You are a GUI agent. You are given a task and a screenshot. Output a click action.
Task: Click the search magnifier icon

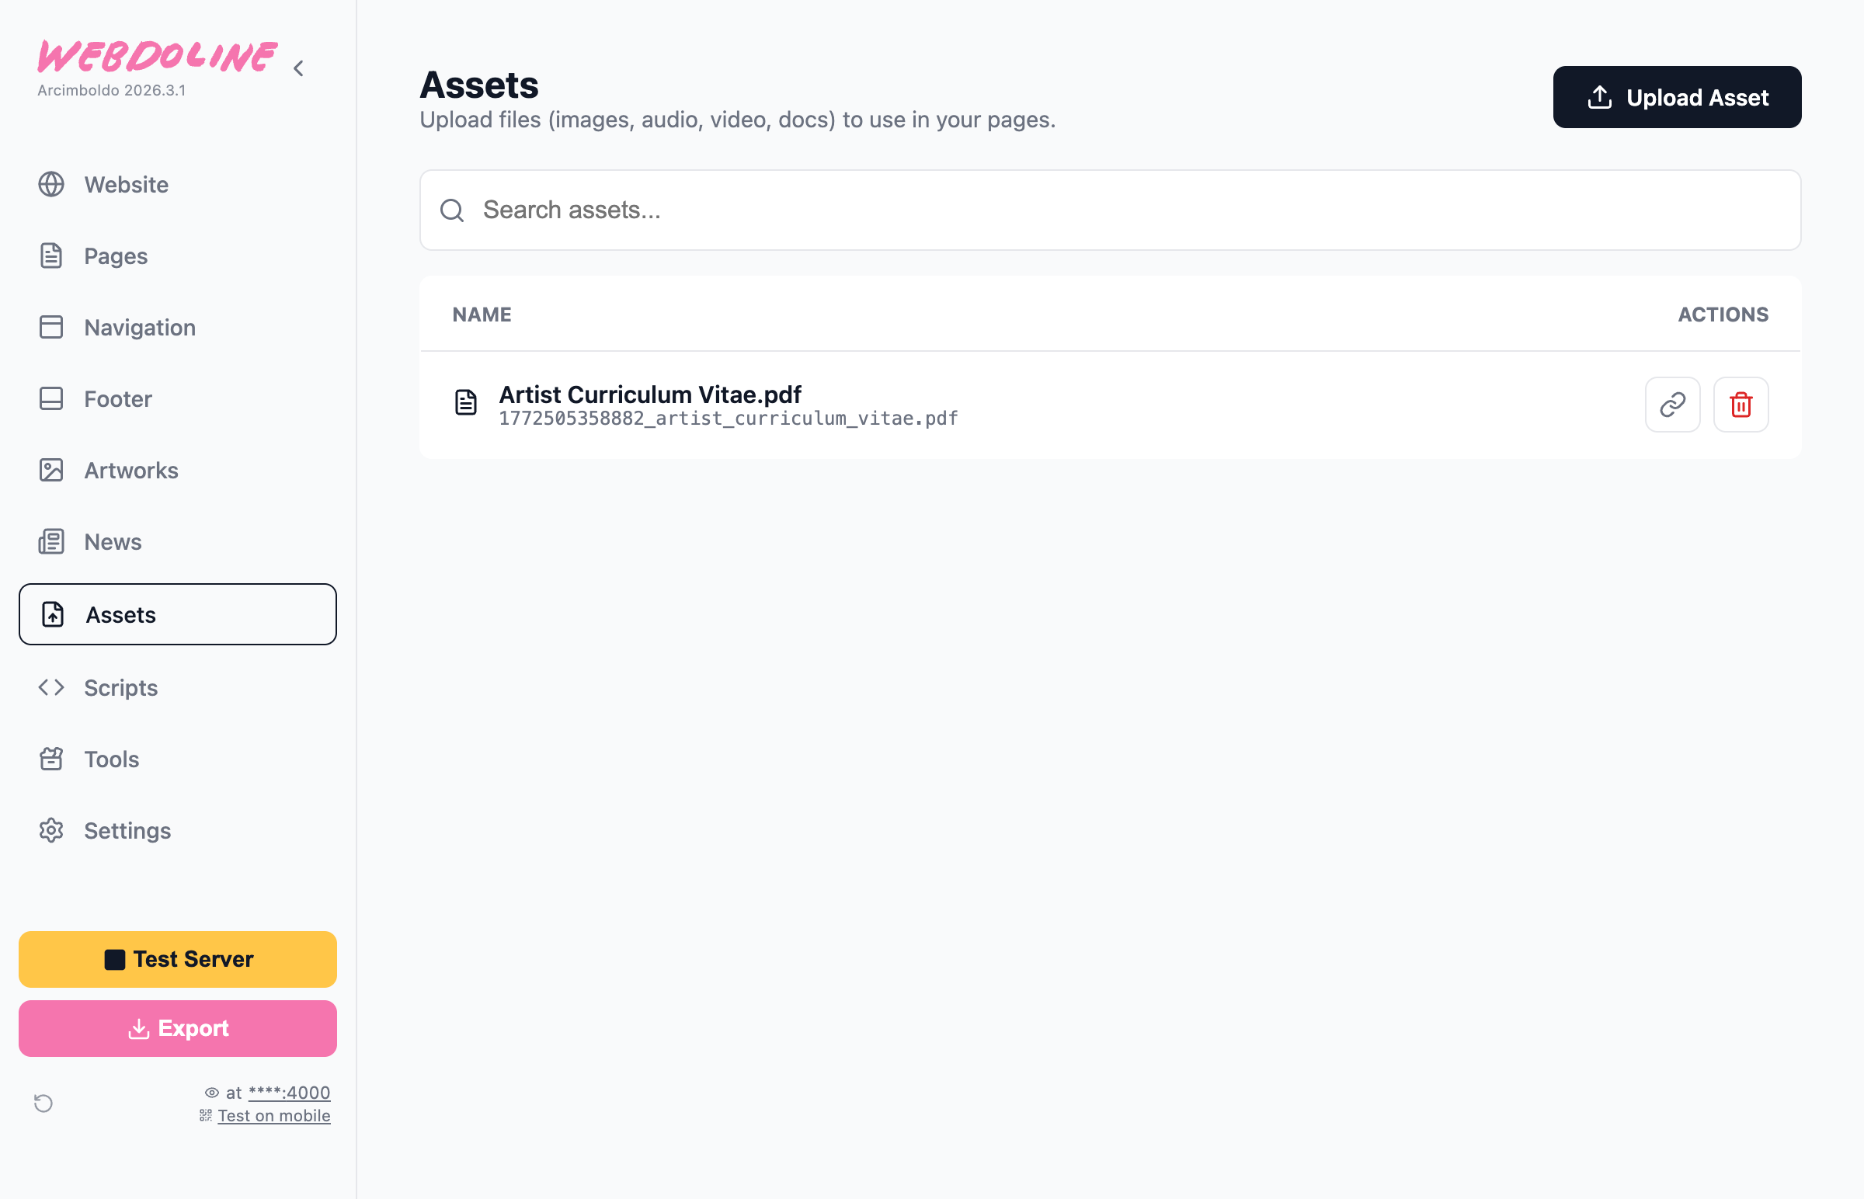pyautogui.click(x=451, y=210)
